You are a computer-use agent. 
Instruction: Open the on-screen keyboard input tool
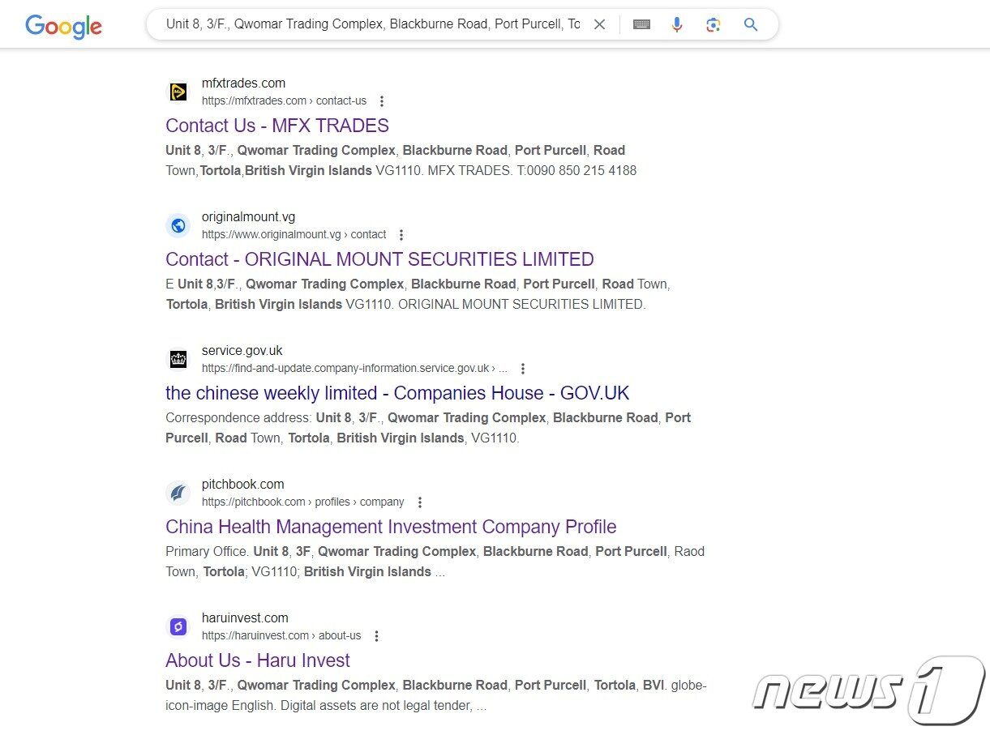coord(641,24)
